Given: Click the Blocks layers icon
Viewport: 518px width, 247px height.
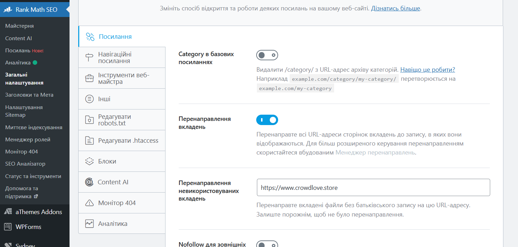Looking at the screenshot, I should [89, 161].
